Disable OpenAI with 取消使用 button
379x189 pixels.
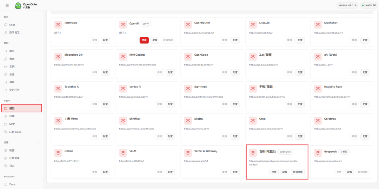pyautogui.click(x=168, y=40)
